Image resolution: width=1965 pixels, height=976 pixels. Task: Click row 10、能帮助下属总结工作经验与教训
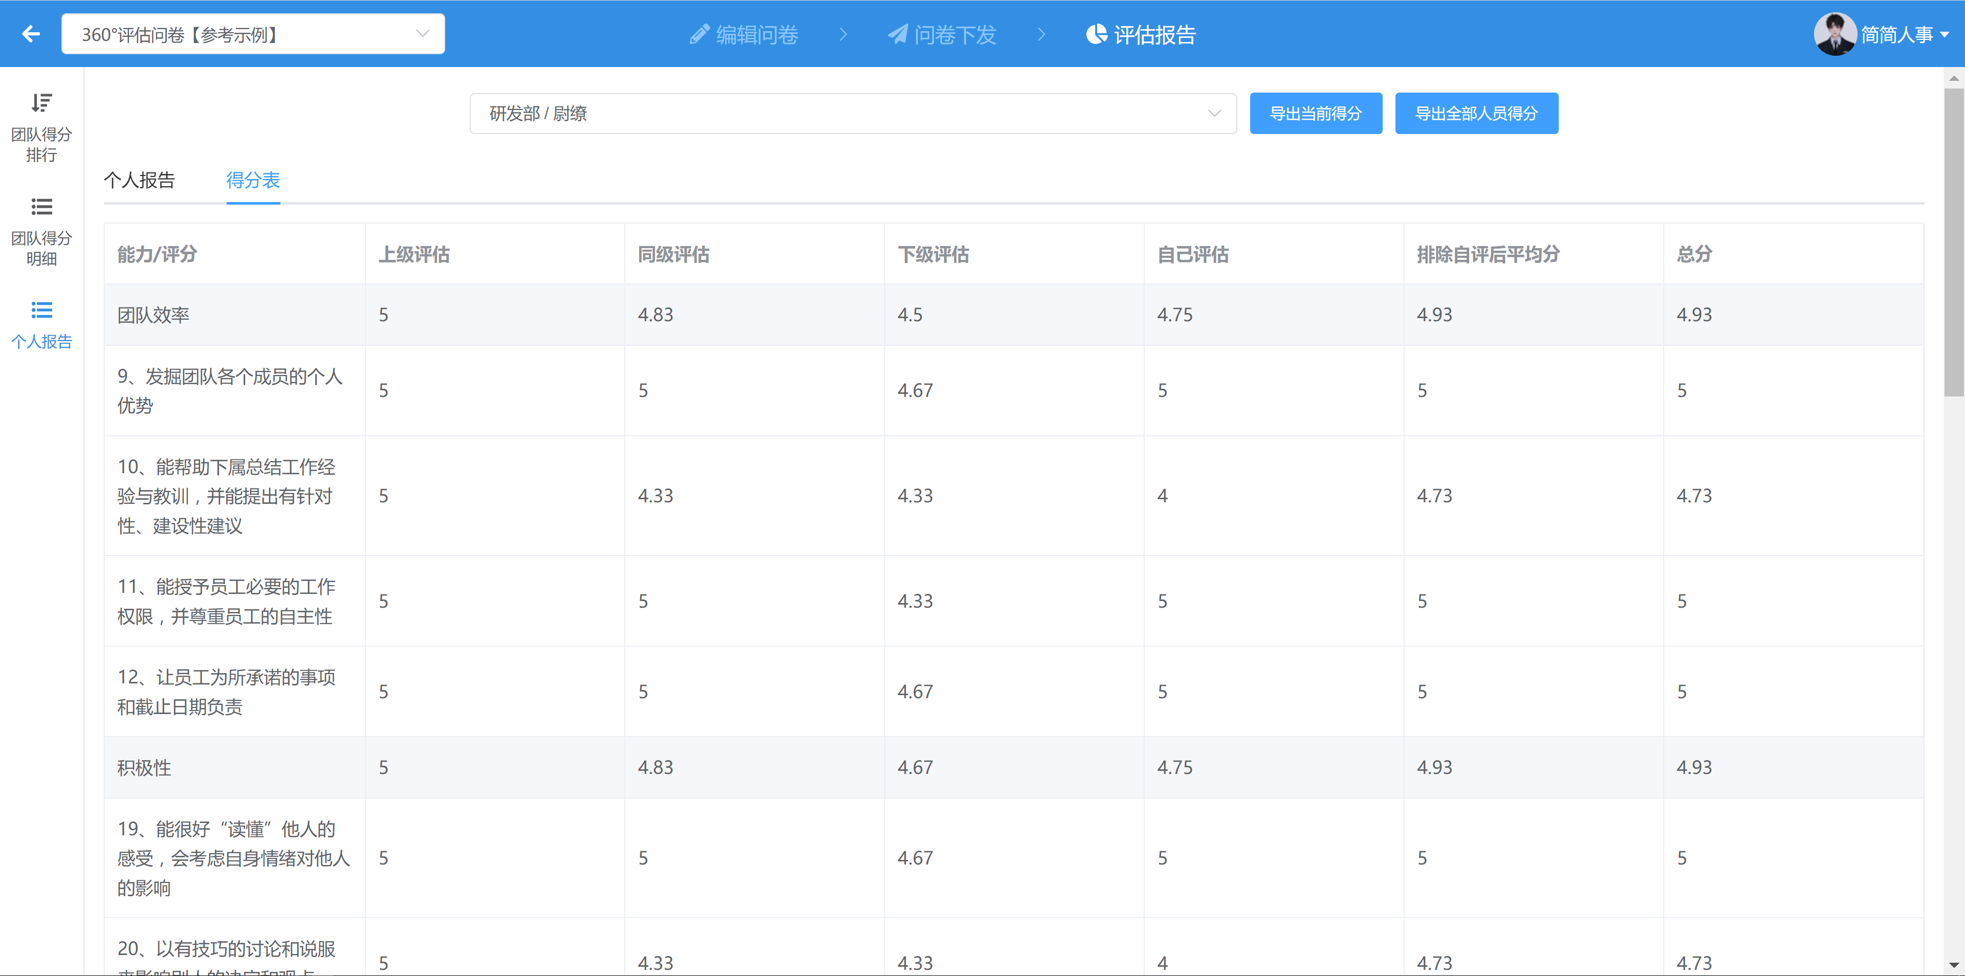pyautogui.click(x=1014, y=496)
